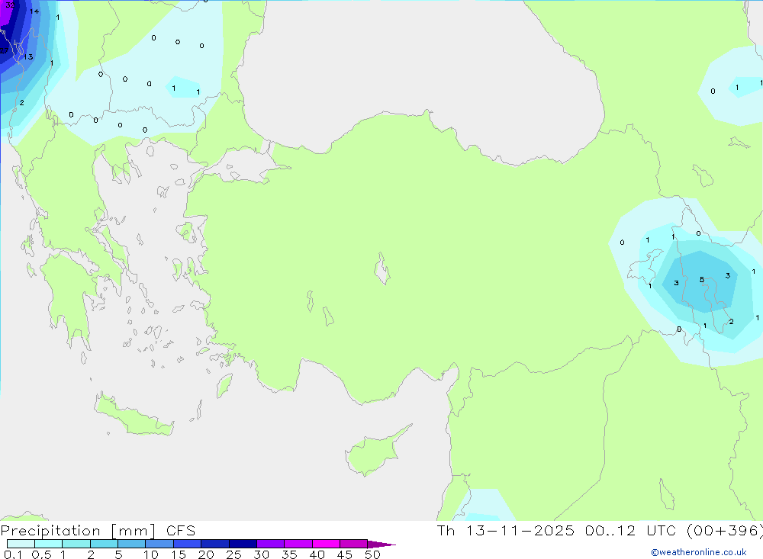
Task: Click the 'CFS' model label
Action: tap(181, 531)
